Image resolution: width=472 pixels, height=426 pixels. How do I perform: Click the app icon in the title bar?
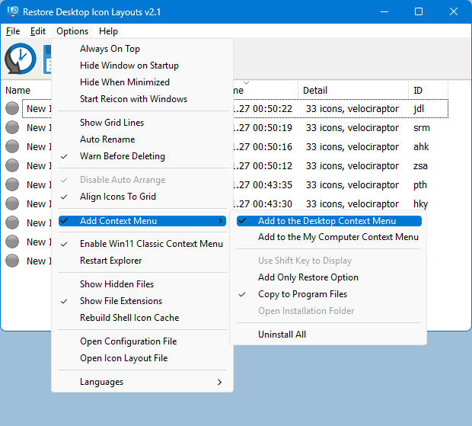tap(13, 12)
